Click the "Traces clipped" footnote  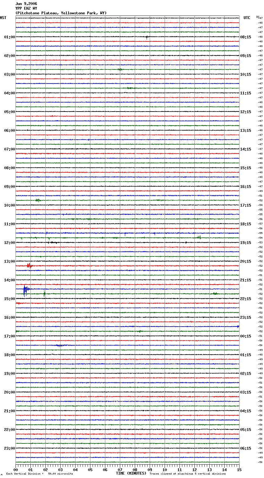click(188, 474)
